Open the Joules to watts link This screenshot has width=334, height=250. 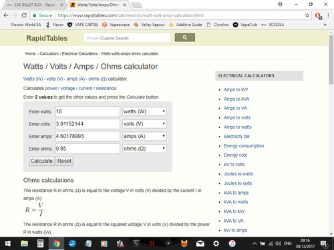pos(238,174)
